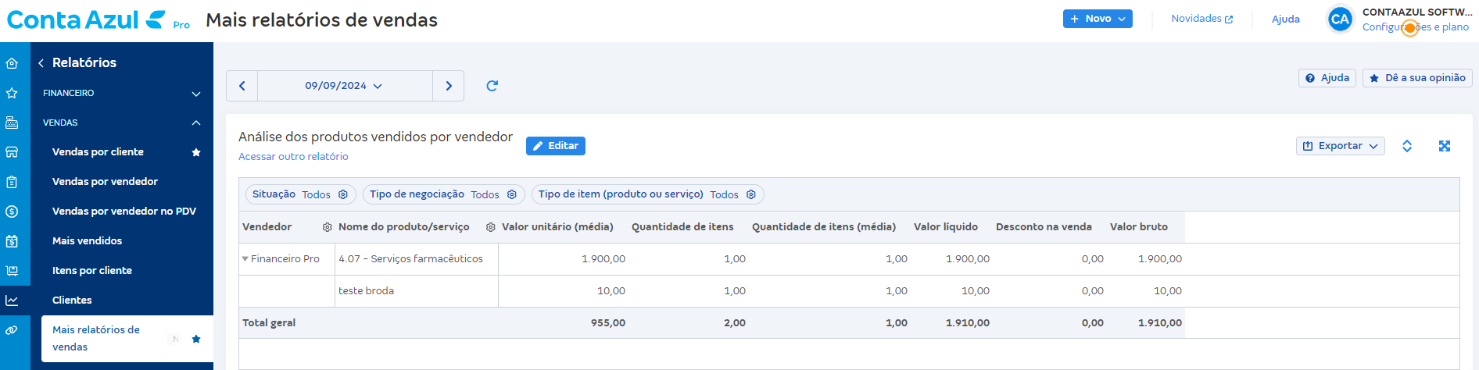Open the clipboard icon in the left rail
This screenshot has width=1479, height=370.
click(12, 182)
